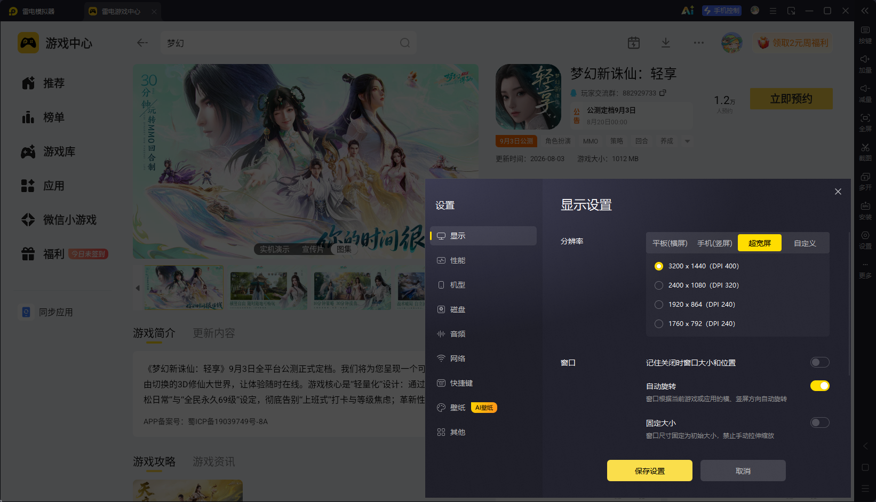This screenshot has height=502, width=876.
Task: Open 榜单 in game center sidebar
Action: point(44,117)
